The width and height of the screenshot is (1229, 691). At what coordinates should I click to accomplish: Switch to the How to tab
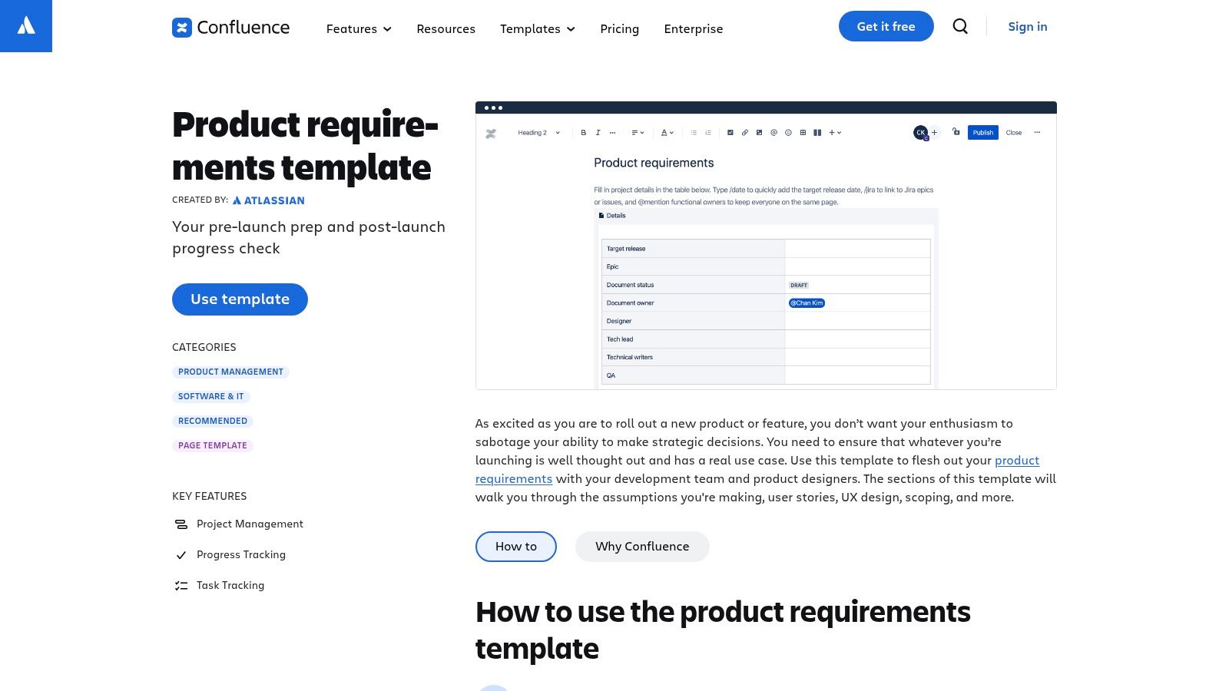tap(516, 547)
